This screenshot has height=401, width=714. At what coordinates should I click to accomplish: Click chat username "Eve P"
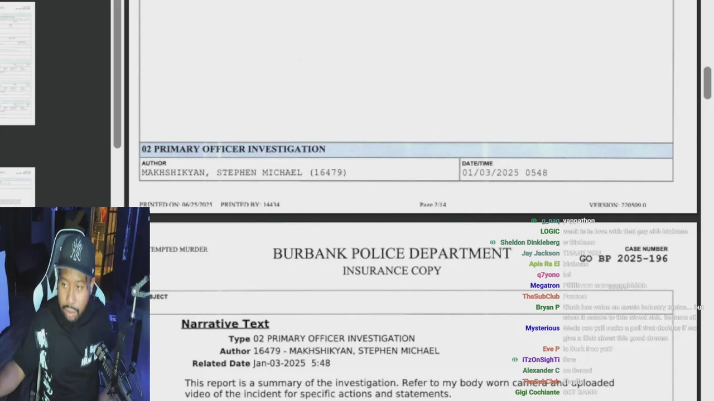(x=551, y=349)
